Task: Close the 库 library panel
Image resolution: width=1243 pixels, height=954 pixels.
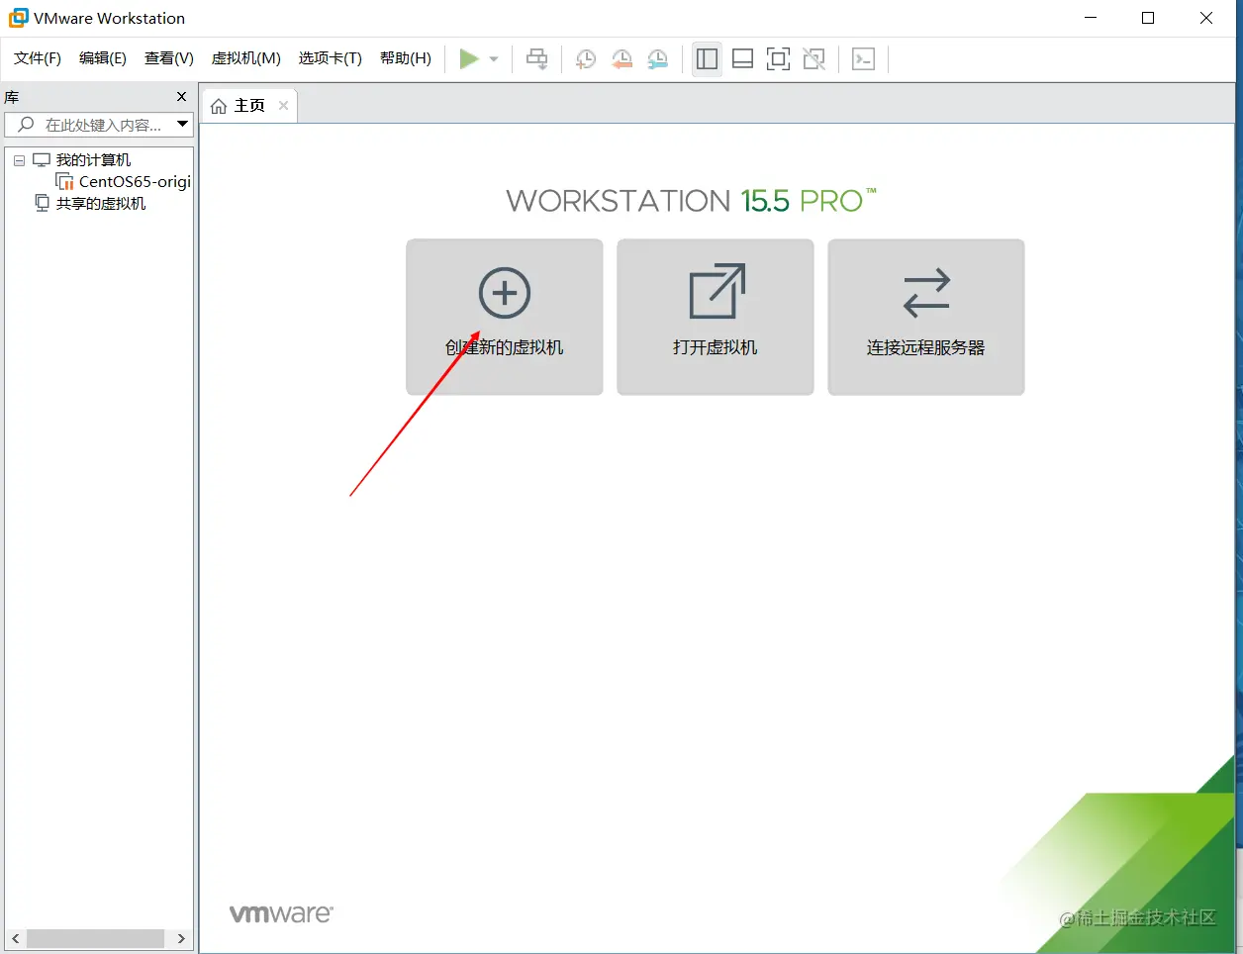Action: (181, 96)
